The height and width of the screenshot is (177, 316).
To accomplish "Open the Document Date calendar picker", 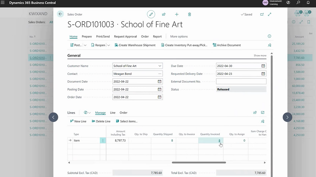I will pos(159,82).
